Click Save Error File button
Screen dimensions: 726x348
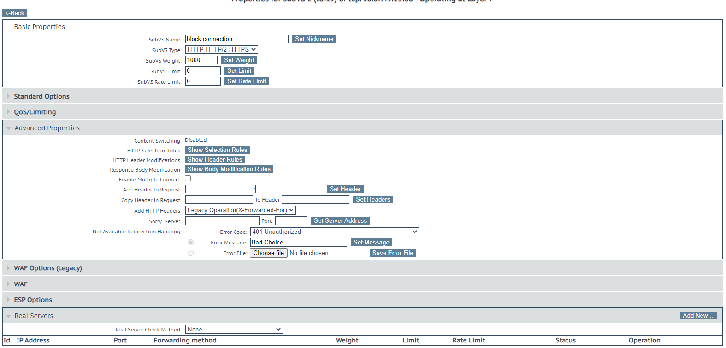393,253
